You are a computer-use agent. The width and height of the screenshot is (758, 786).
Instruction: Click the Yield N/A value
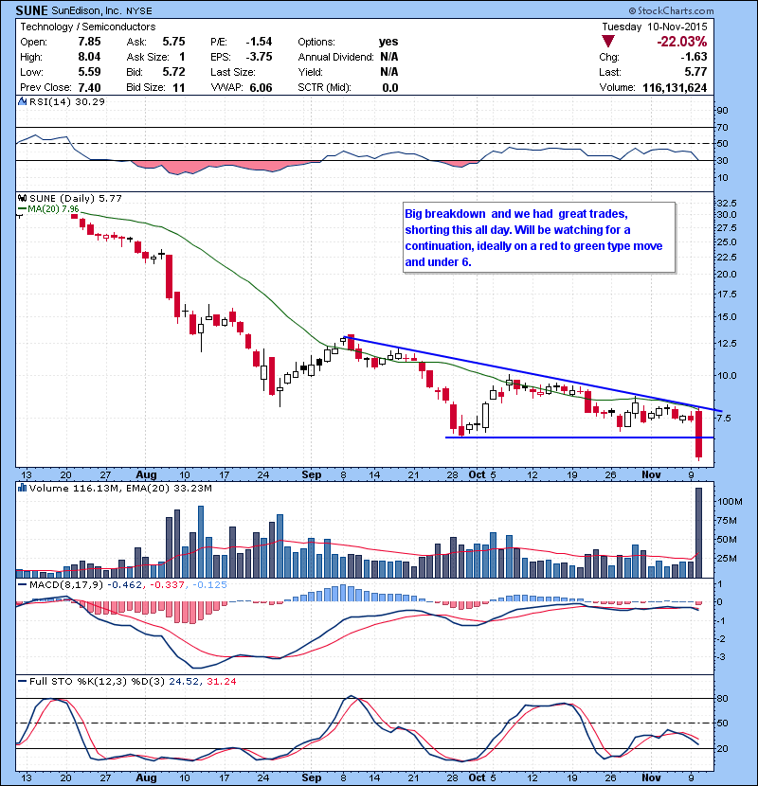point(389,72)
